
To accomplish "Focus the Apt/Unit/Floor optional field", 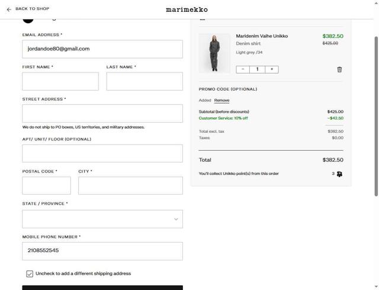I will 102,154.
